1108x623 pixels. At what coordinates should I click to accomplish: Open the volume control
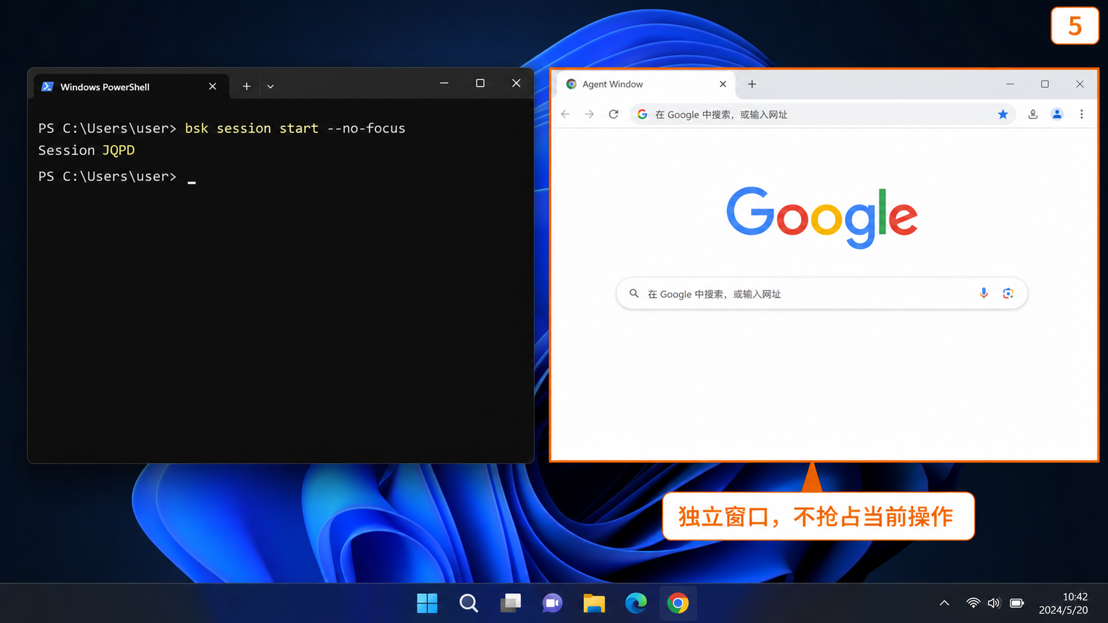994,603
